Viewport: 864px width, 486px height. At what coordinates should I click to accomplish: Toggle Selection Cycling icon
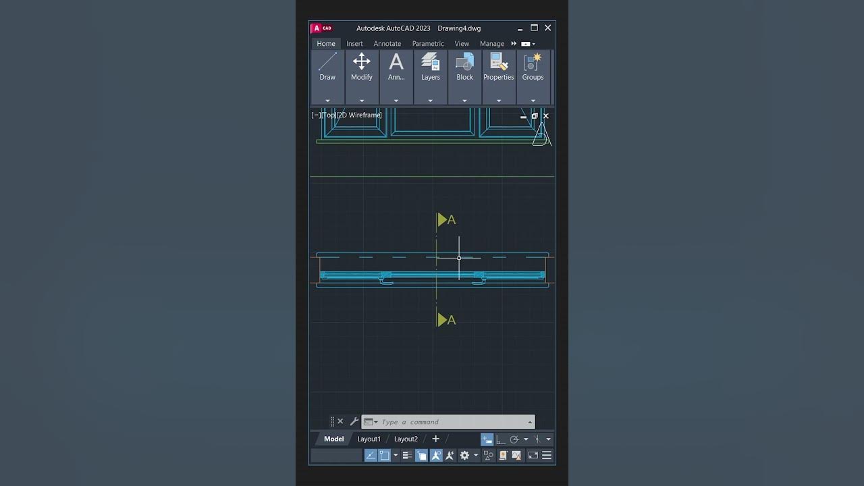pos(421,456)
